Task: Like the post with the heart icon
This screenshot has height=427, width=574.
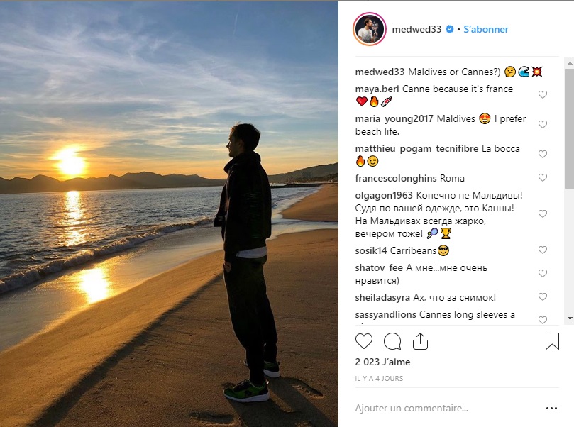Action: coord(364,341)
